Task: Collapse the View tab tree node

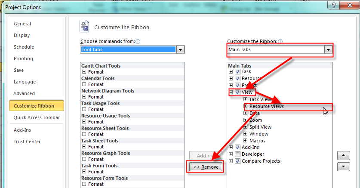Action: pos(231,92)
